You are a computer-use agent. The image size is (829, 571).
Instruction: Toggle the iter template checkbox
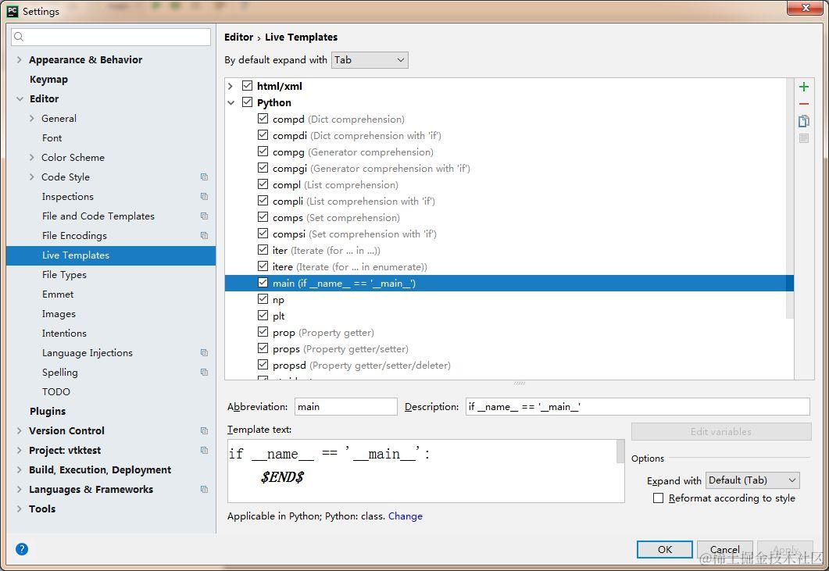point(263,249)
